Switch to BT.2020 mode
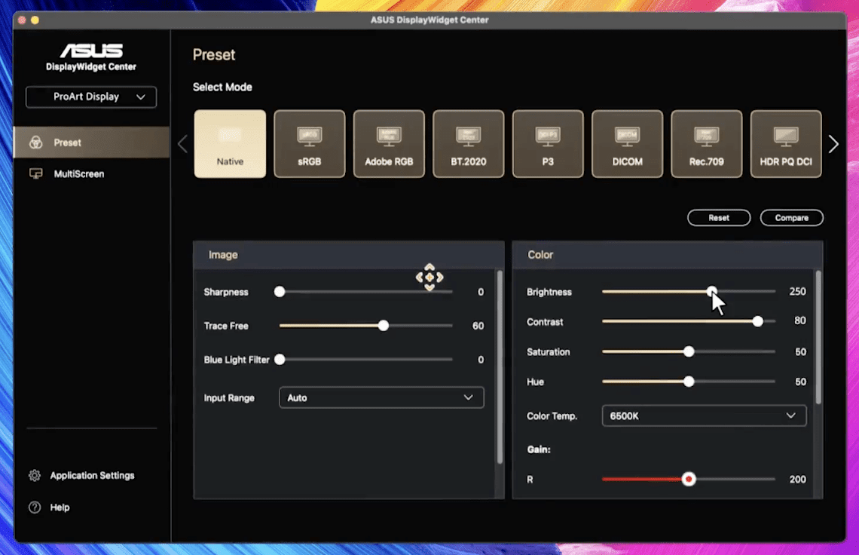This screenshot has width=859, height=555. [x=469, y=144]
